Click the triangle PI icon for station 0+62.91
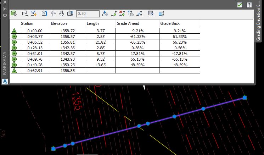Viewport: 264px width, 155px height. tap(14, 71)
